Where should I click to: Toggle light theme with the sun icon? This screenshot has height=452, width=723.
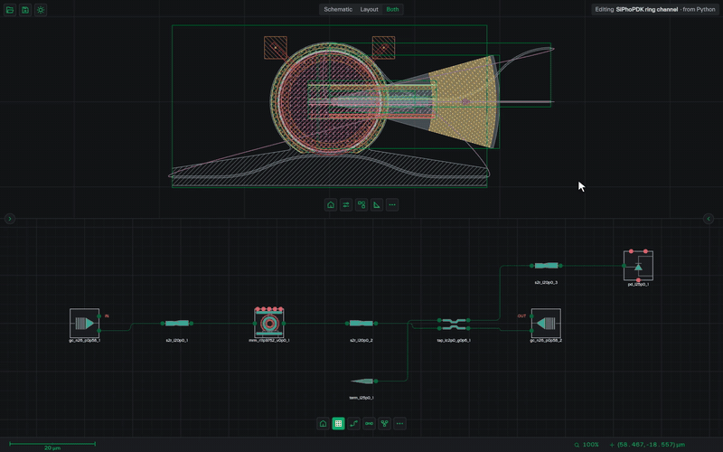(x=41, y=10)
